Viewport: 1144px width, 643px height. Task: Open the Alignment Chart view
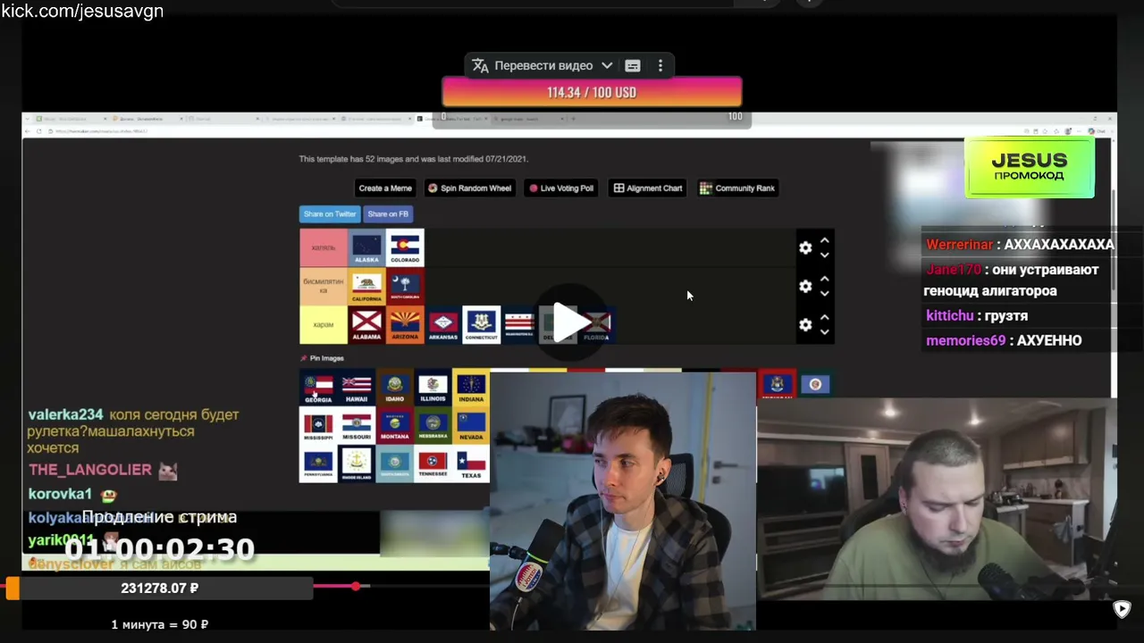coord(648,188)
